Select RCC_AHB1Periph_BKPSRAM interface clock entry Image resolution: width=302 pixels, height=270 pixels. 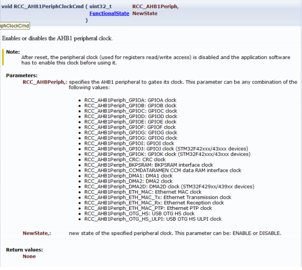tap(148, 165)
